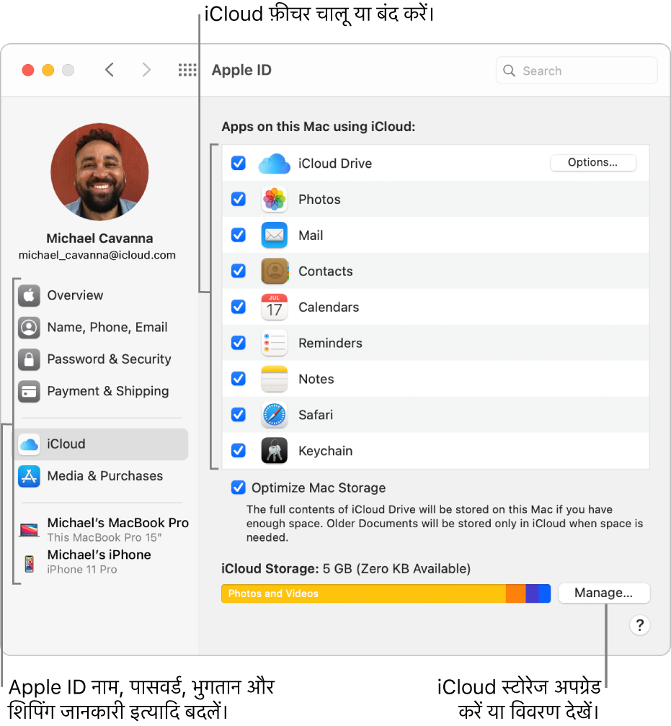
Task: Click the Overview Apple logo icon
Action: click(29, 295)
